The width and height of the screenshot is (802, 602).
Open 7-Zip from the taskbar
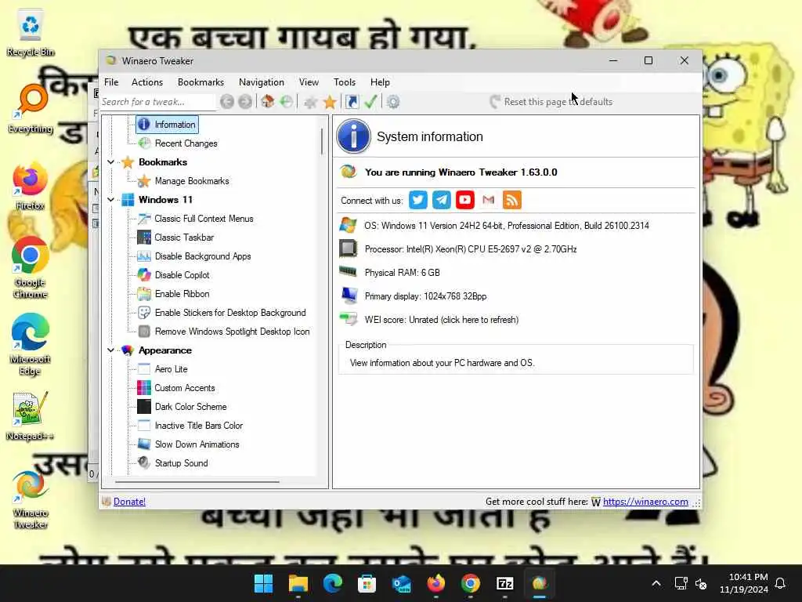point(505,583)
